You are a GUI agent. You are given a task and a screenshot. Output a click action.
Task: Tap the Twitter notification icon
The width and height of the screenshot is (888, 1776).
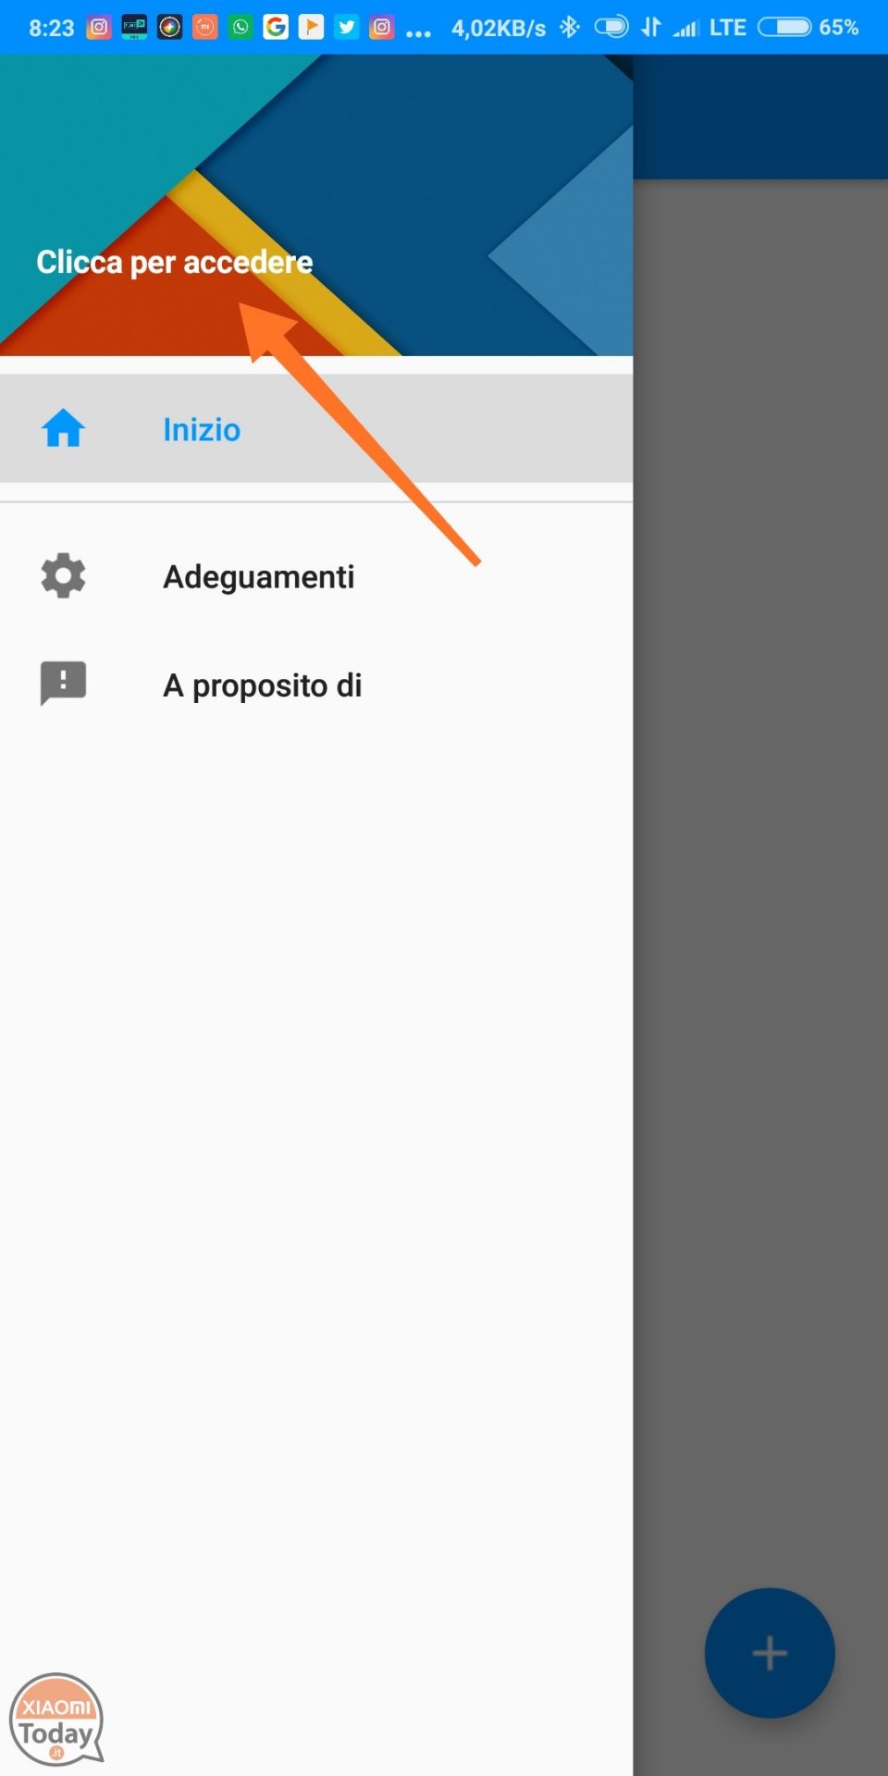coord(347,28)
